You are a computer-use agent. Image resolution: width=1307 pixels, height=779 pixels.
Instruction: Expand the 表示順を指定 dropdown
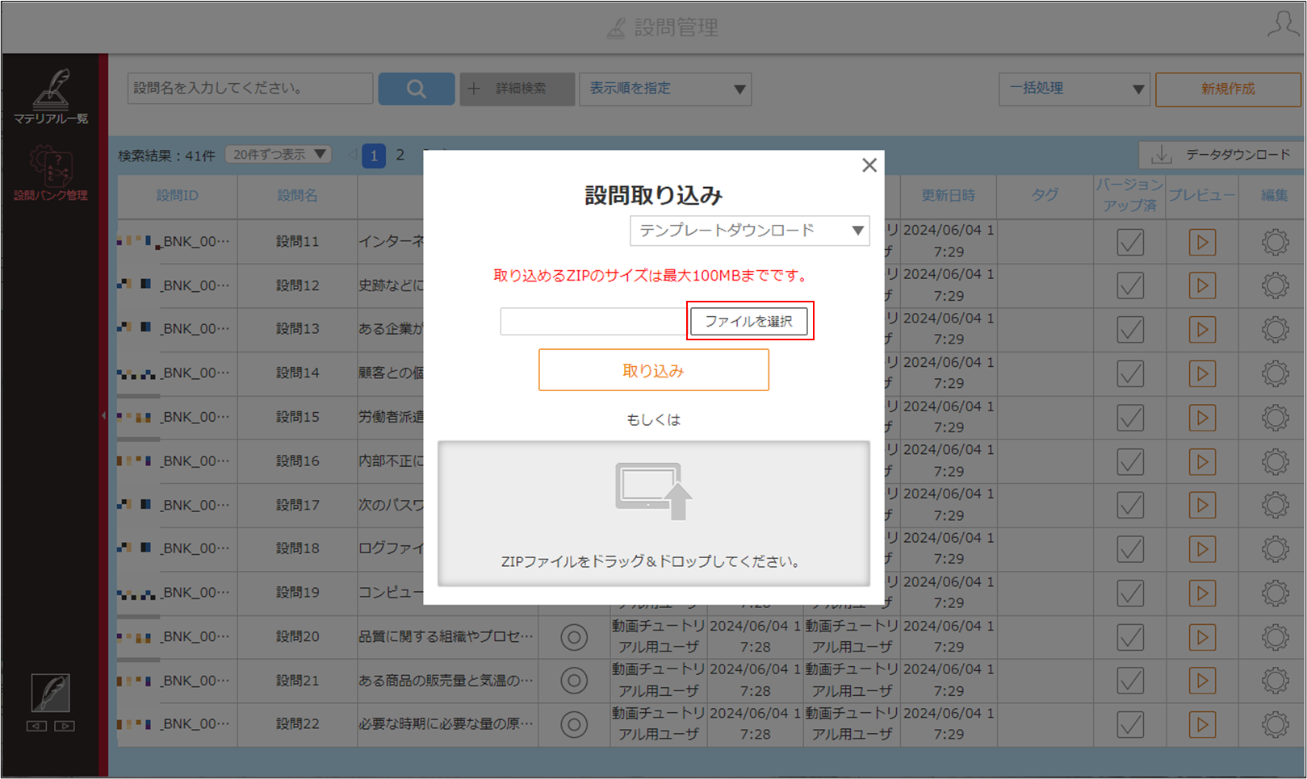coord(665,89)
